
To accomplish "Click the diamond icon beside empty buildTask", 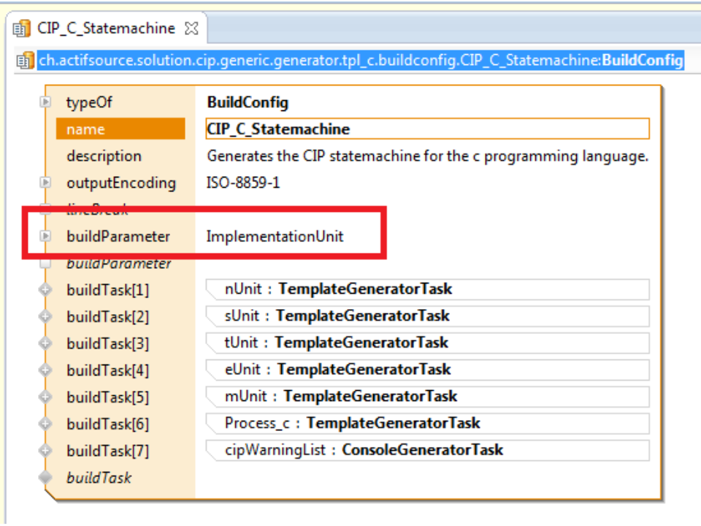I will 45,478.
